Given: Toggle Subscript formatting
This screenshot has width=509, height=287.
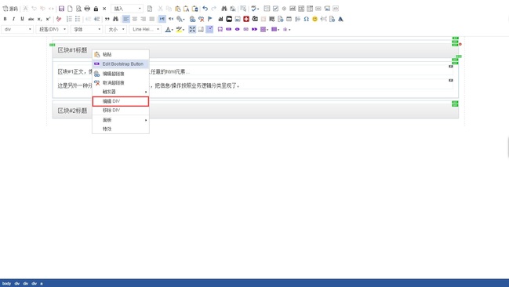Looking at the screenshot, I should click(39, 19).
